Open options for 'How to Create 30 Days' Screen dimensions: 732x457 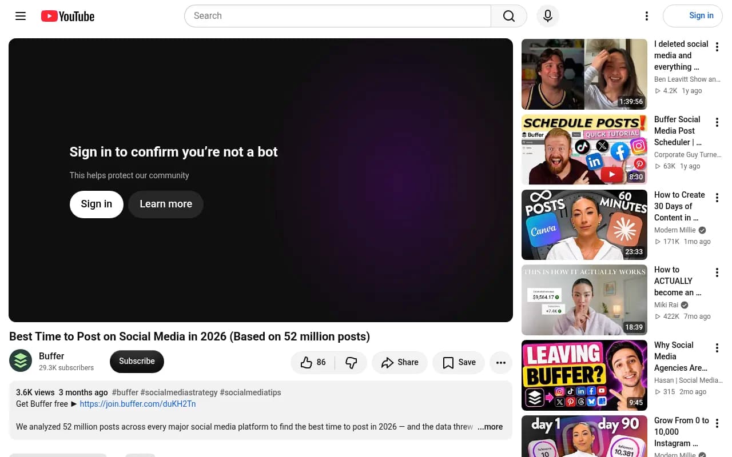coord(717,198)
